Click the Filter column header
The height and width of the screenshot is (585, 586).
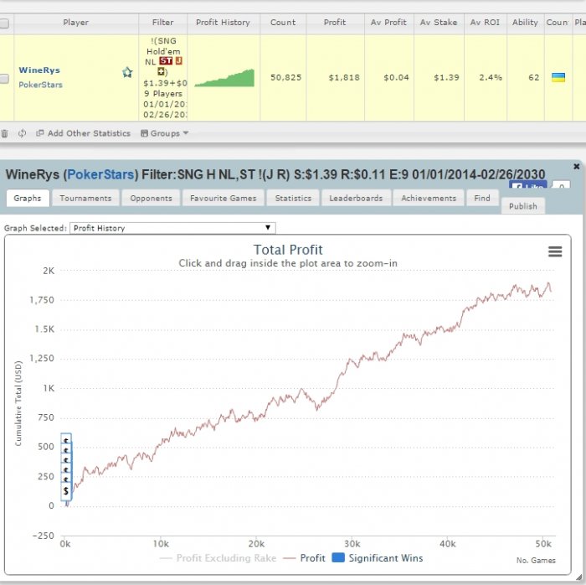162,23
